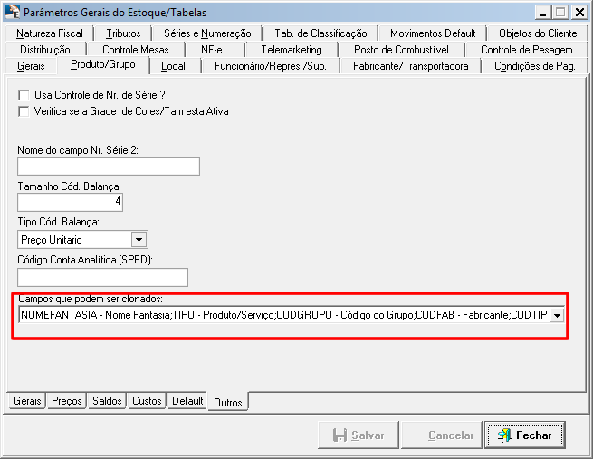This screenshot has width=593, height=459.
Task: Maximize the Parâmetros Gerais window
Action: (x=560, y=12)
